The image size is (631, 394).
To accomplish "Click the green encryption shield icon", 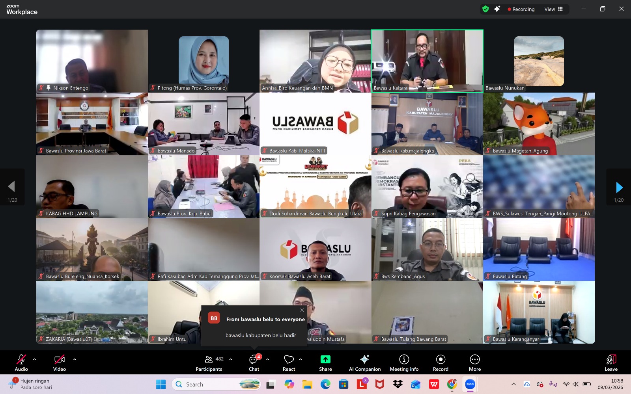I will click(x=485, y=9).
